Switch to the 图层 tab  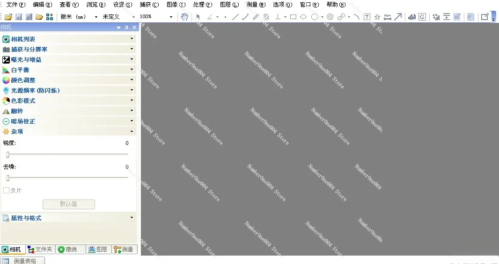click(98, 250)
